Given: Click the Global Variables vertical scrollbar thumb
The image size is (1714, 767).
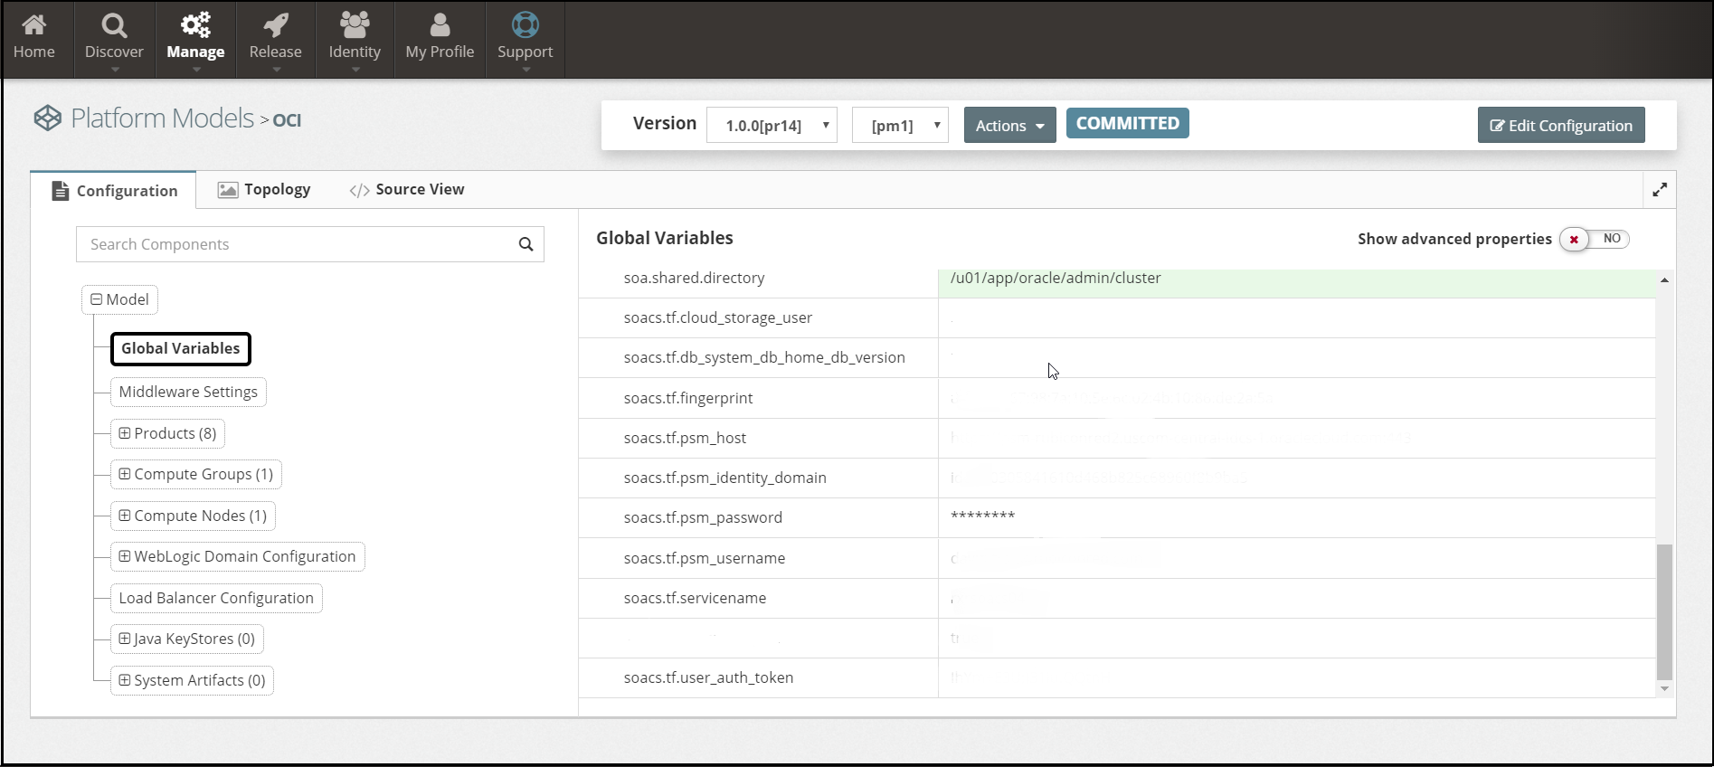Looking at the screenshot, I should click(1664, 611).
